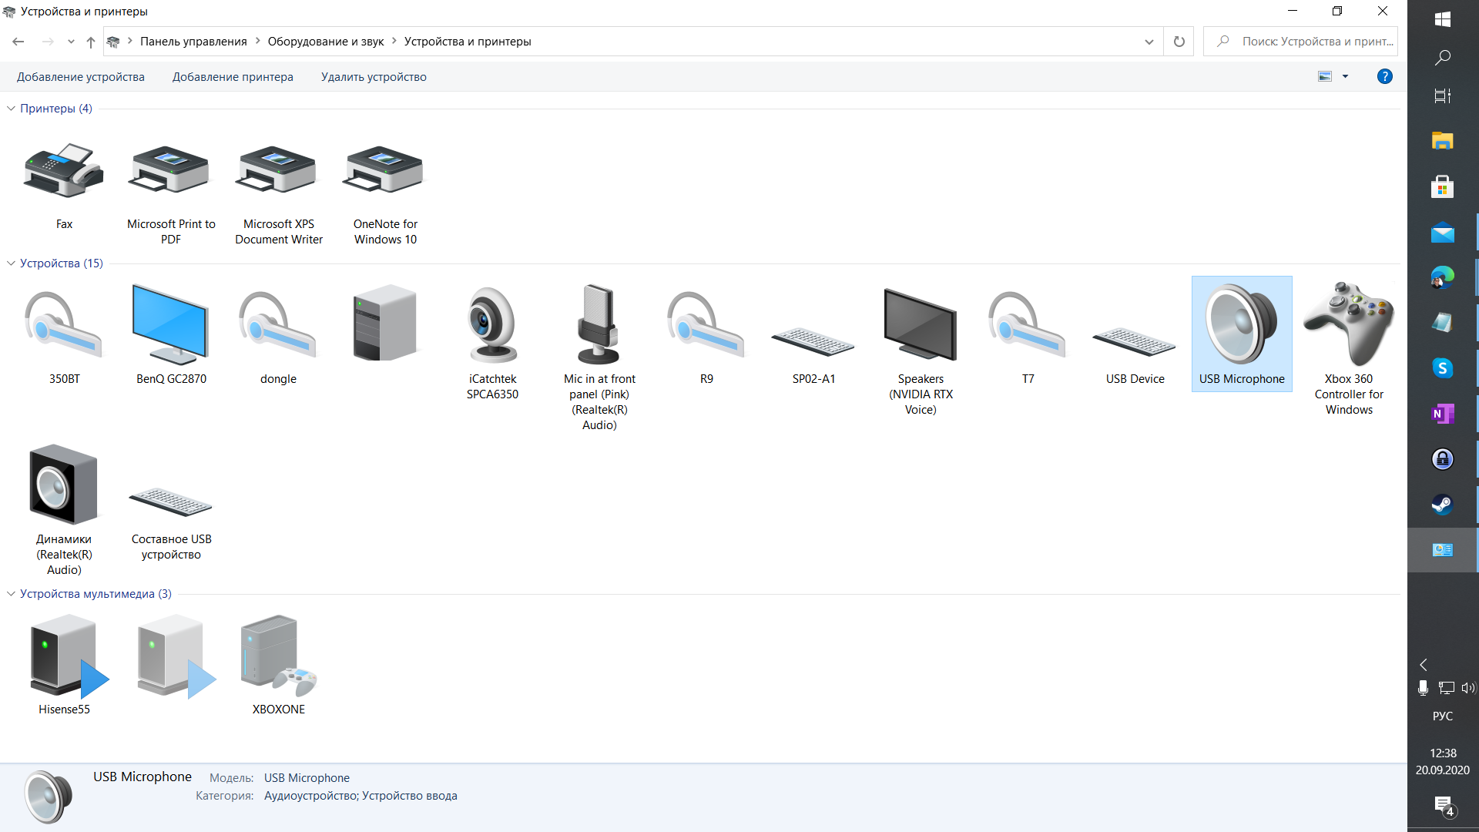Open Steam from the taskbar
This screenshot has width=1479, height=832.
click(1443, 505)
